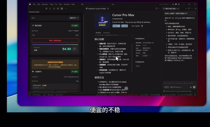Switch to the FEATURES tab
The image size is (210, 127).
click(x=106, y=33)
